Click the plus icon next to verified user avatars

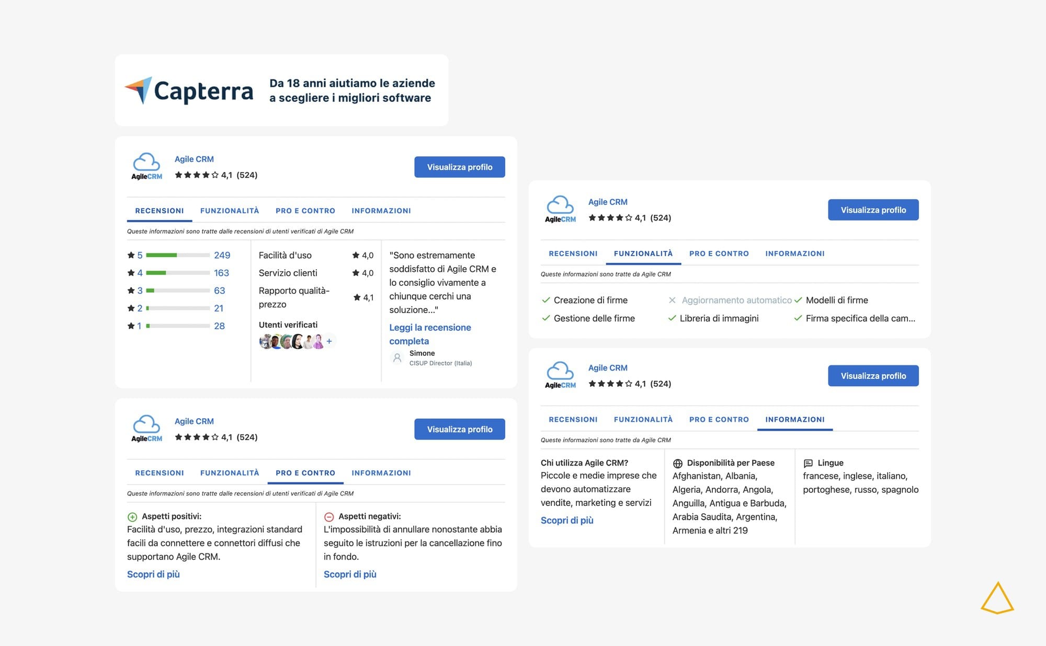(x=329, y=341)
